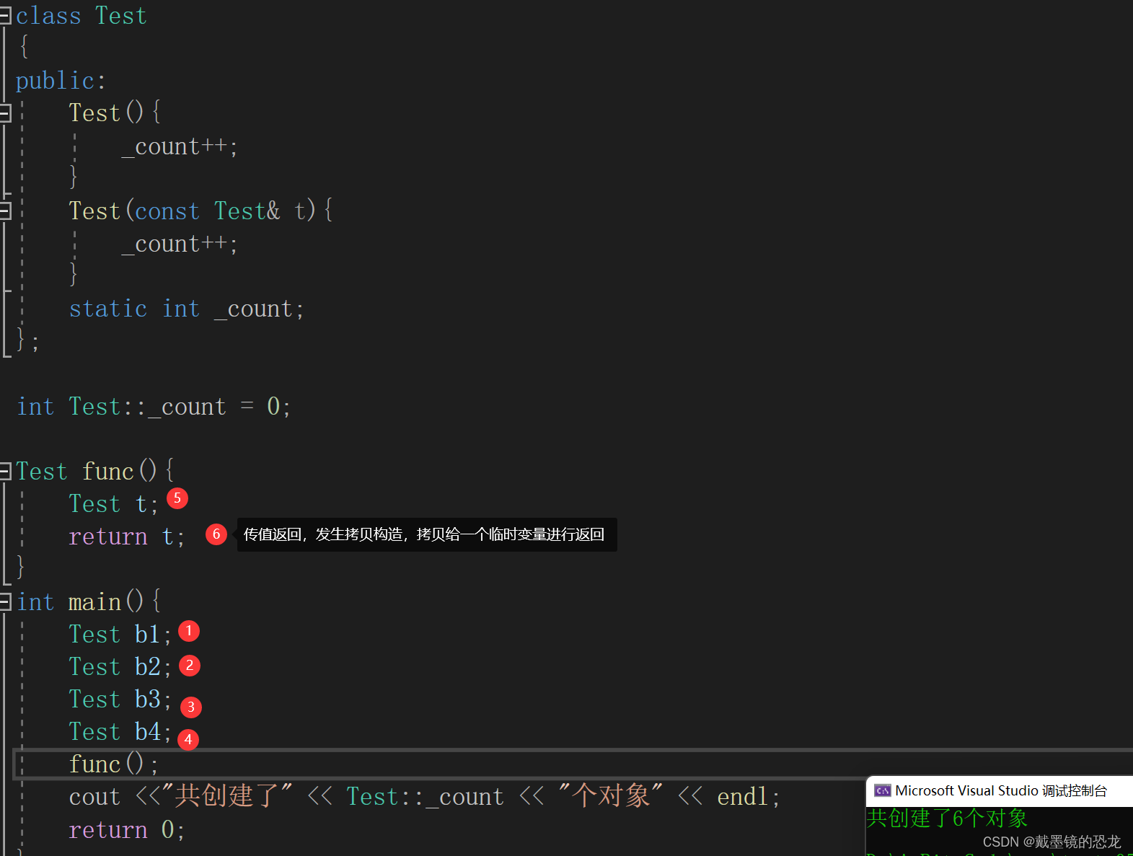Collapse the Test() default constructor block
The height and width of the screenshot is (856, 1133).
tap(4, 112)
